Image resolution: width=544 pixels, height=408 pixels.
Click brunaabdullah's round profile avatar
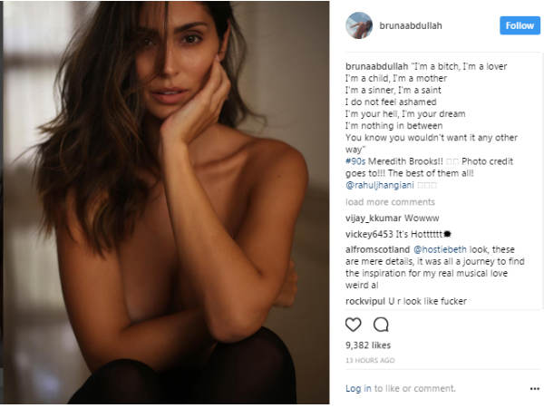[x=359, y=25]
